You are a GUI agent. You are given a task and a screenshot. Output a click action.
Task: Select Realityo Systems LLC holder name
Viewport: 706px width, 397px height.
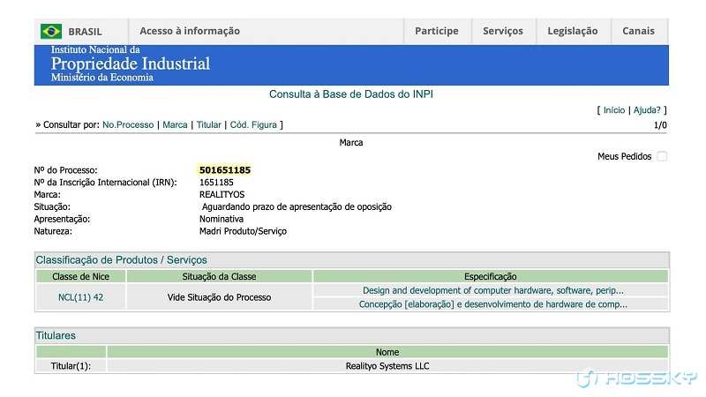coord(387,366)
